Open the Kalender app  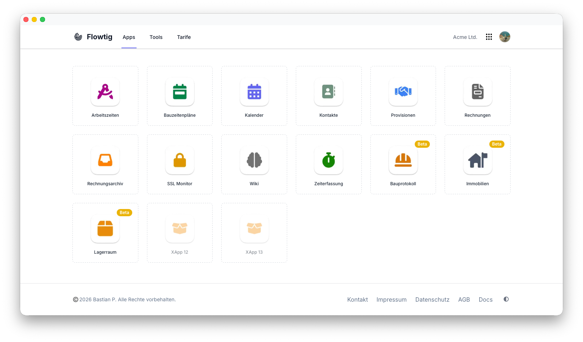(x=254, y=96)
